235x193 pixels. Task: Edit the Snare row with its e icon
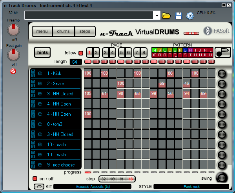pos(40,83)
